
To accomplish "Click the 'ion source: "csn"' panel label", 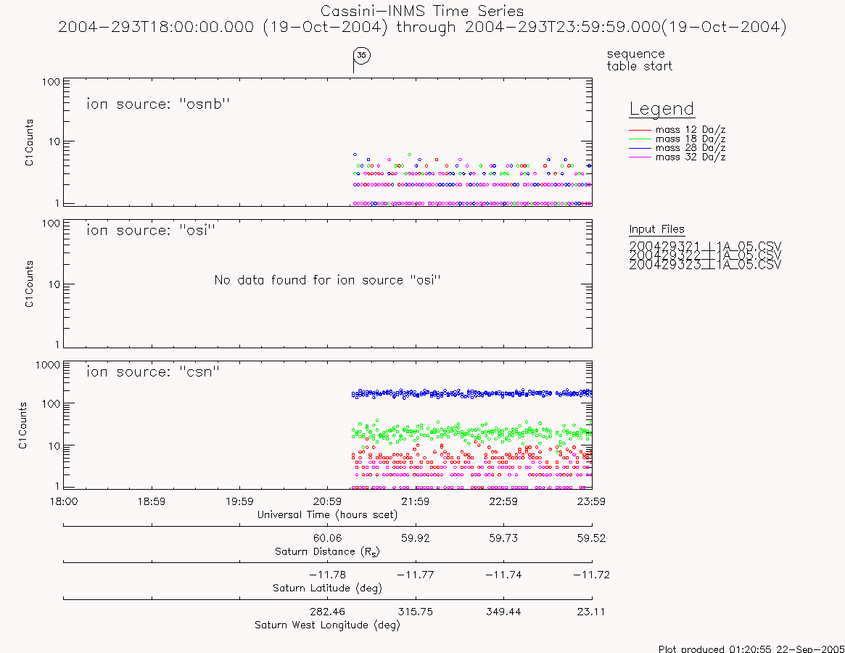I will point(153,371).
